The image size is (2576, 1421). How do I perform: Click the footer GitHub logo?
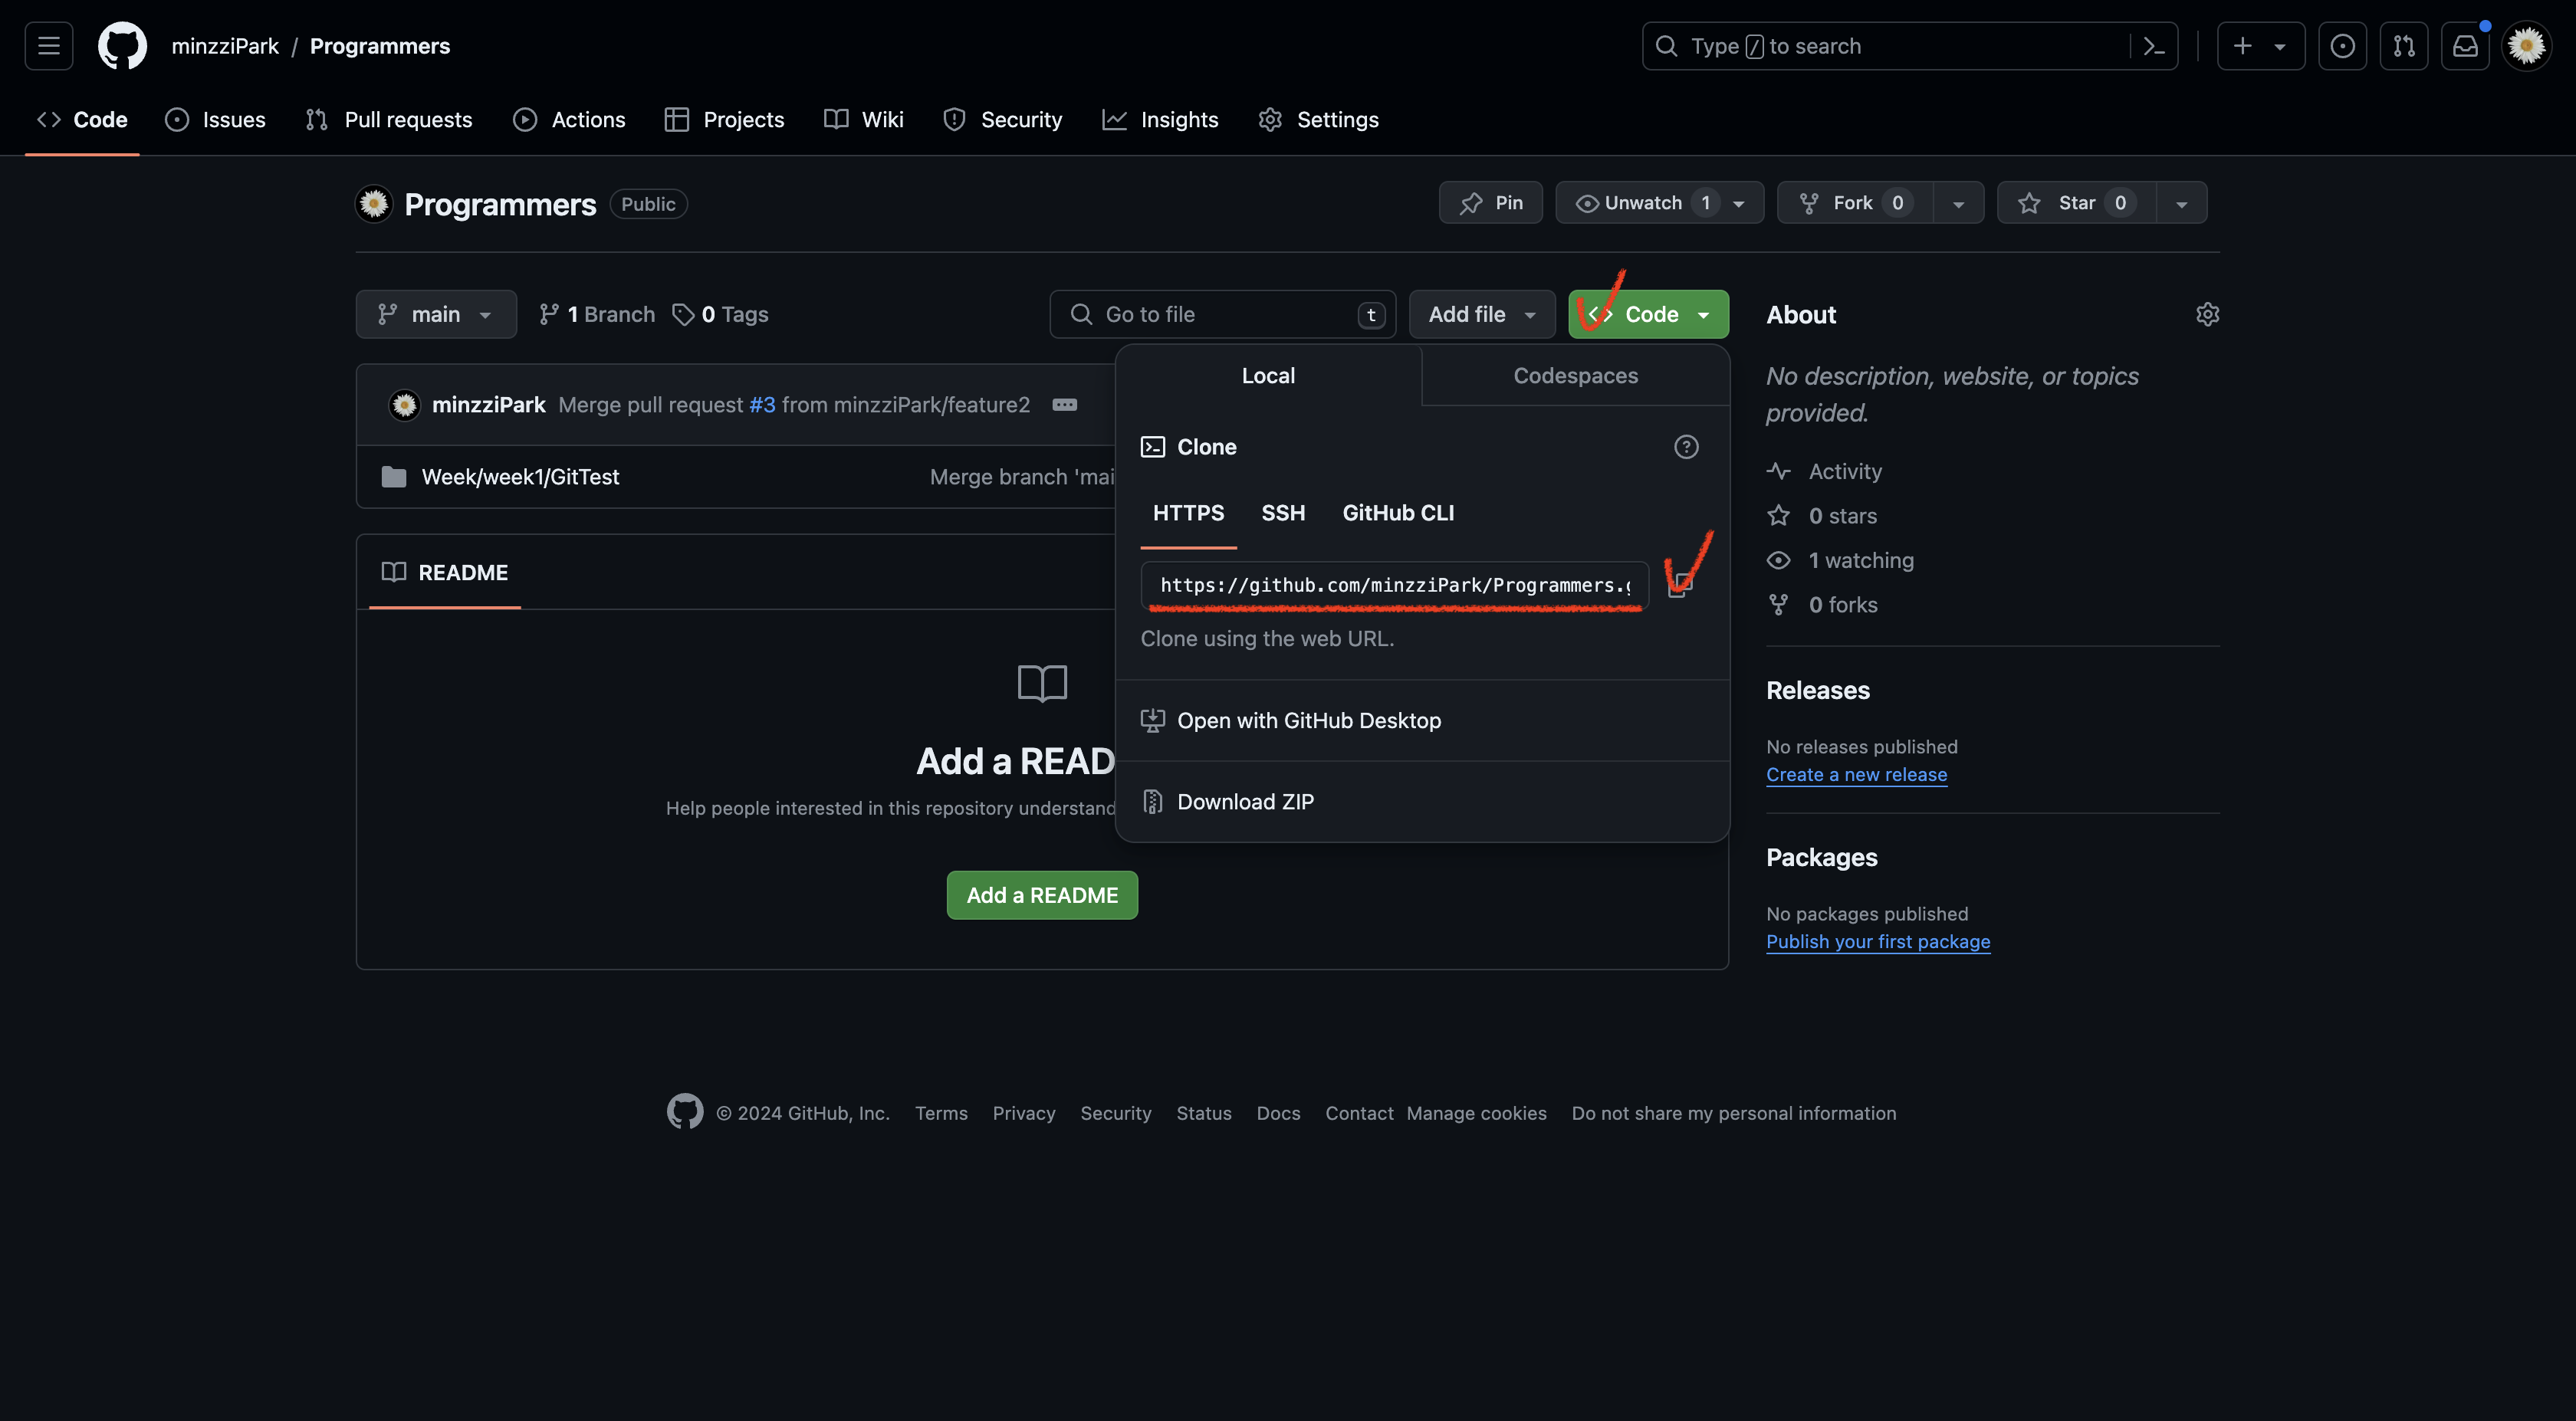[685, 1112]
